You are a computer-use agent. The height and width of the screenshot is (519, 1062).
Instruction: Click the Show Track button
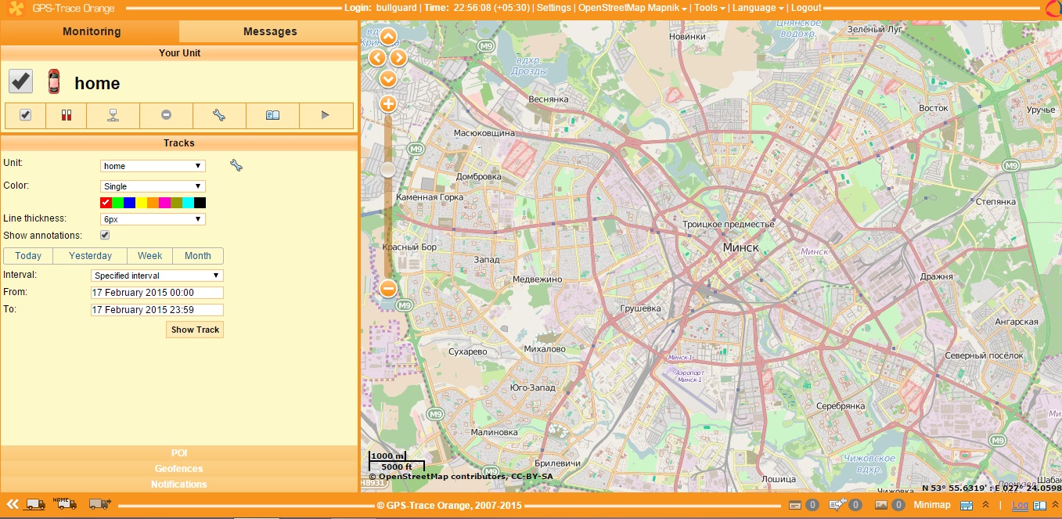pos(195,330)
